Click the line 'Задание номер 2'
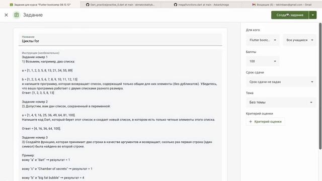 (35, 102)
